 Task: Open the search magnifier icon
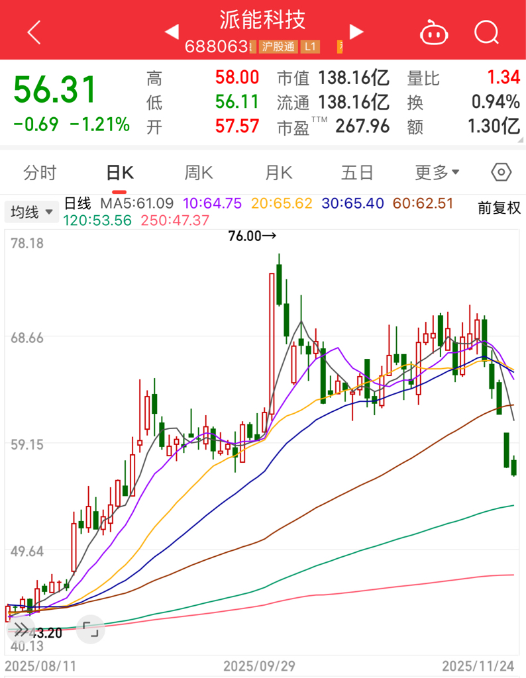[487, 32]
